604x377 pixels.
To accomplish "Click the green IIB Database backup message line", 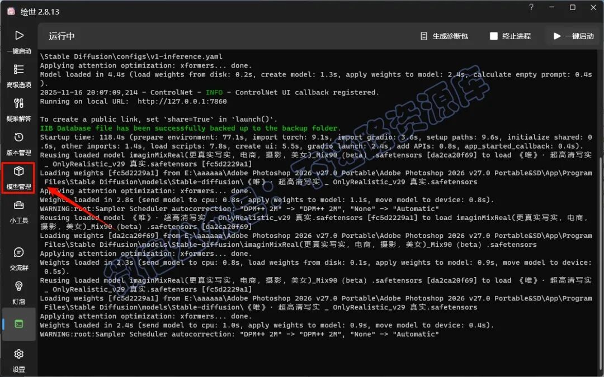I will click(x=190, y=128).
